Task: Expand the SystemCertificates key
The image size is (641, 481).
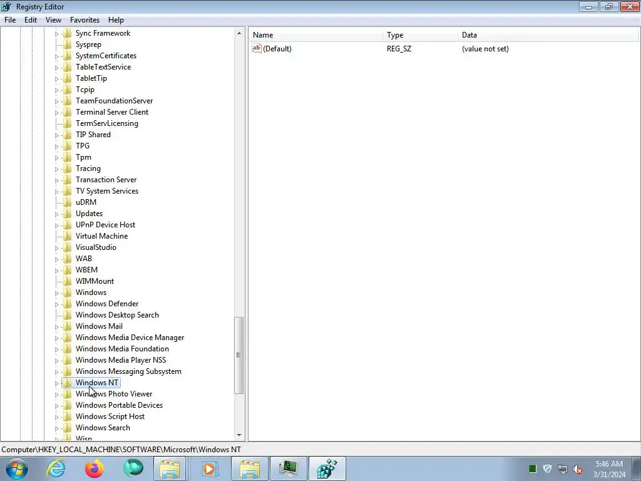Action: [x=56, y=56]
